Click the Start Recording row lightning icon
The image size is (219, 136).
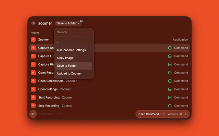click(33, 98)
